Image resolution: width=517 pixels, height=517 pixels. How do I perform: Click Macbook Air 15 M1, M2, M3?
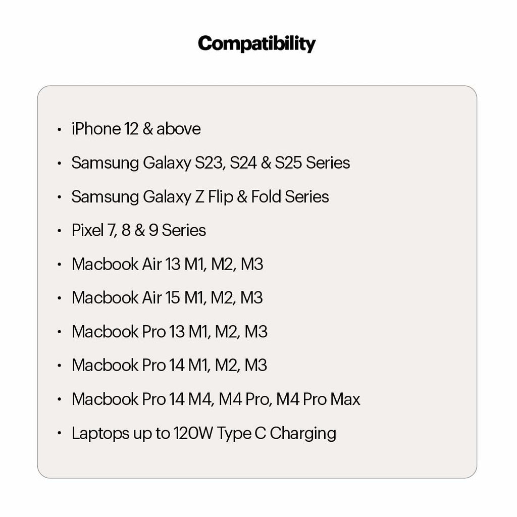[x=167, y=298]
